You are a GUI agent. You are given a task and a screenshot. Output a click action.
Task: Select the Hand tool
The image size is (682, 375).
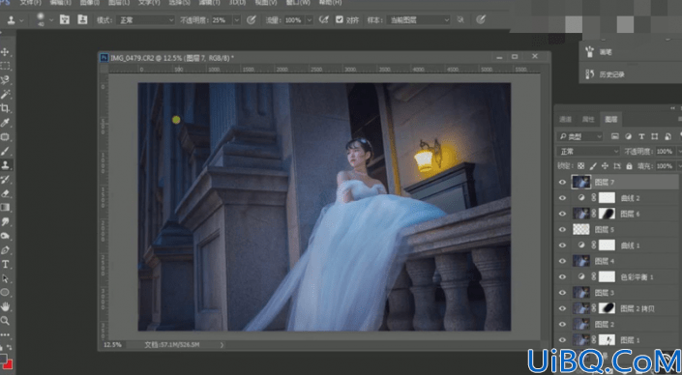click(x=5, y=306)
